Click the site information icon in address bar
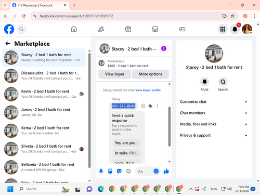Image resolution: width=260 pixels, height=195 pixels. point(35,16)
